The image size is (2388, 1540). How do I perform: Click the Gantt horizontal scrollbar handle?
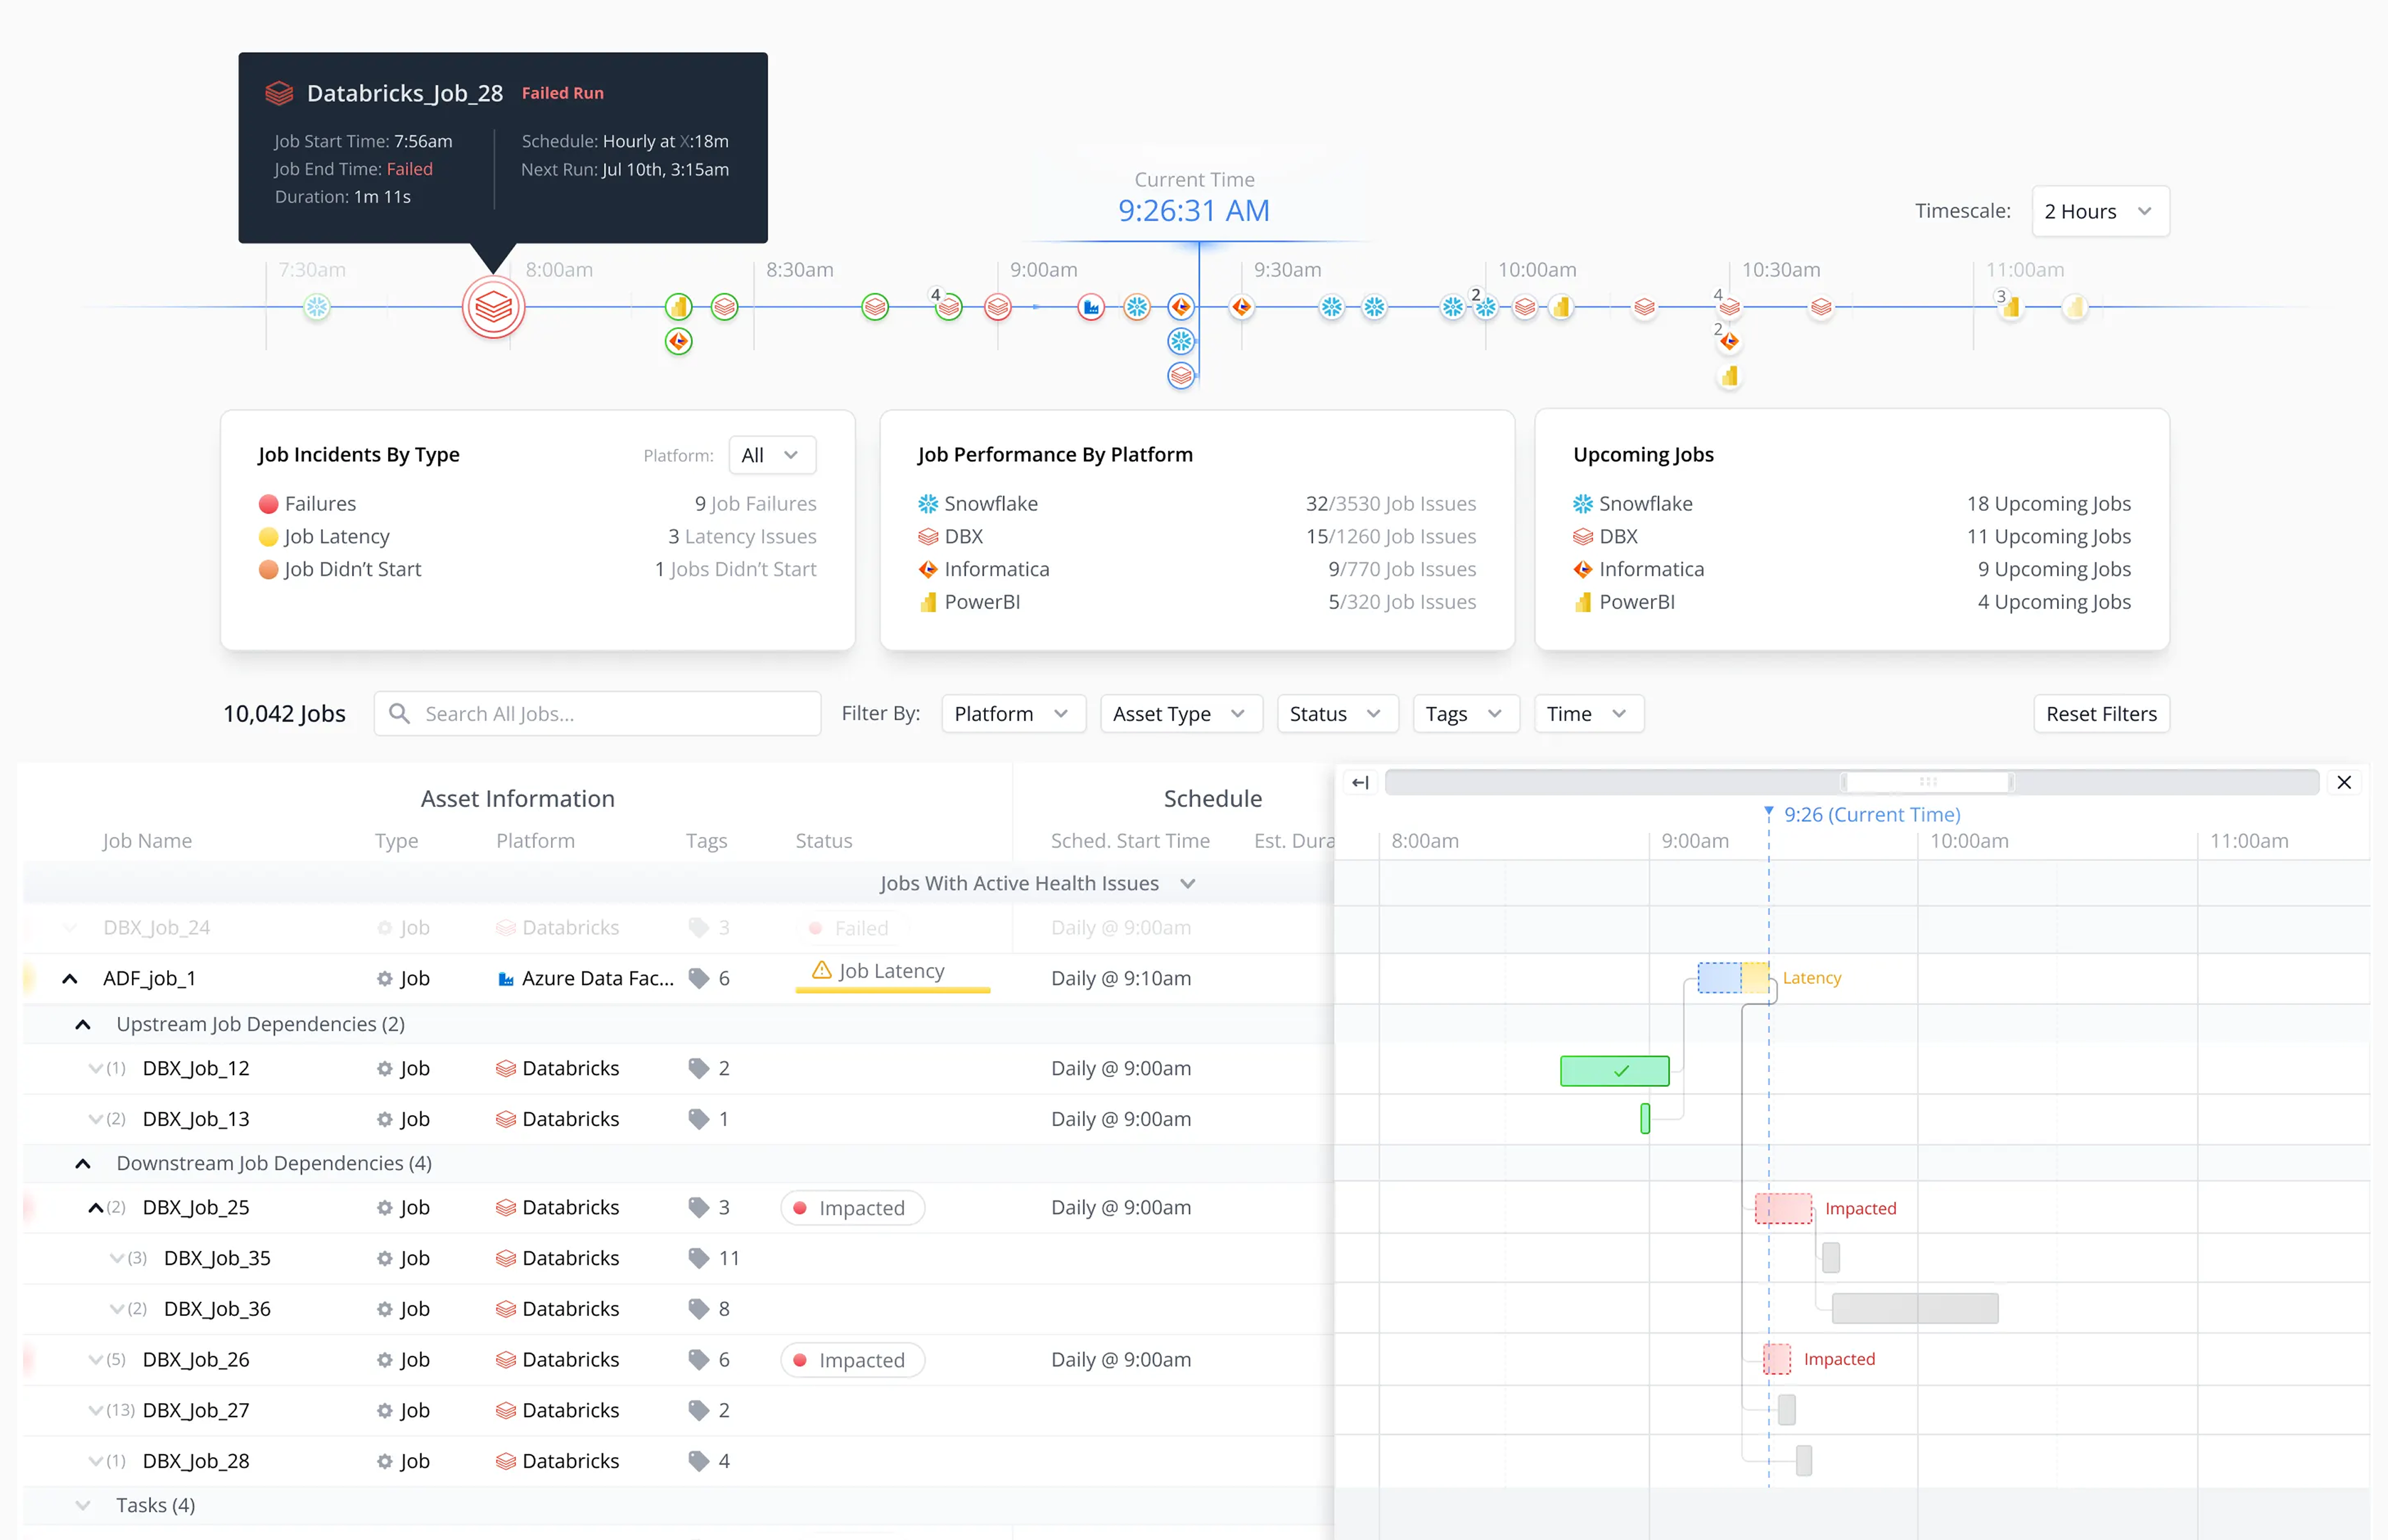1927,782
